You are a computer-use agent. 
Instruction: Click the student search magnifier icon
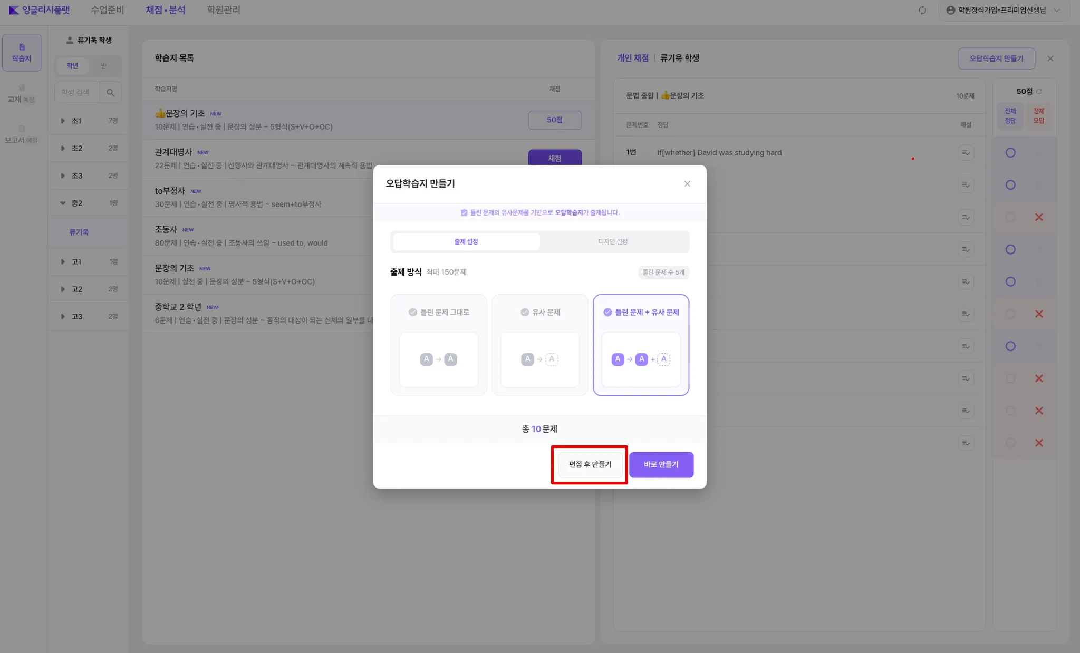pos(110,92)
